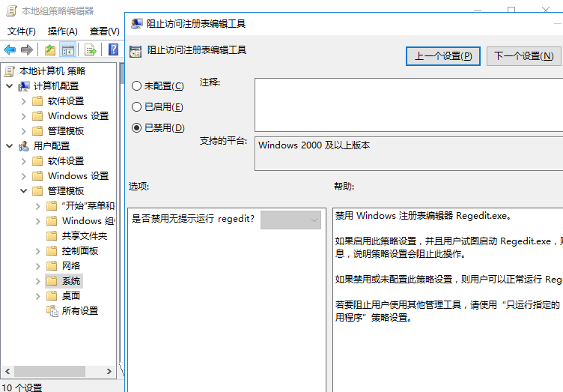
Task: Click the 计算机配置 computer icon
Action: pyautogui.click(x=24, y=86)
